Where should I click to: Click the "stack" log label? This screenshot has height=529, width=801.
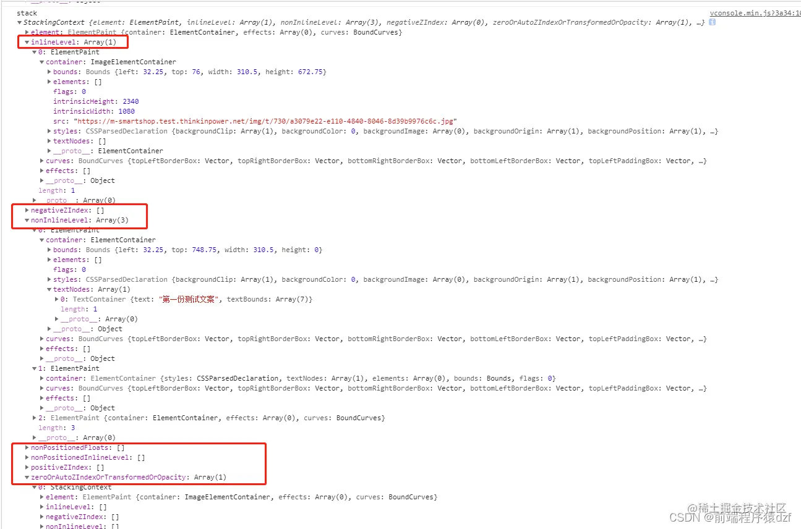(x=27, y=12)
